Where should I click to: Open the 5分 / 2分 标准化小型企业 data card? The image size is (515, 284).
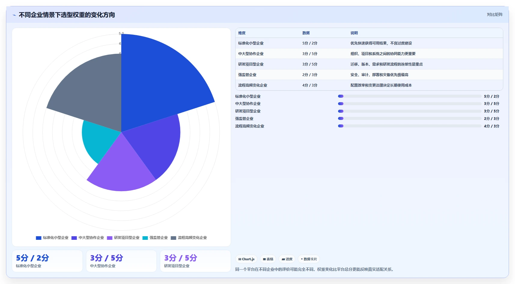click(x=47, y=261)
